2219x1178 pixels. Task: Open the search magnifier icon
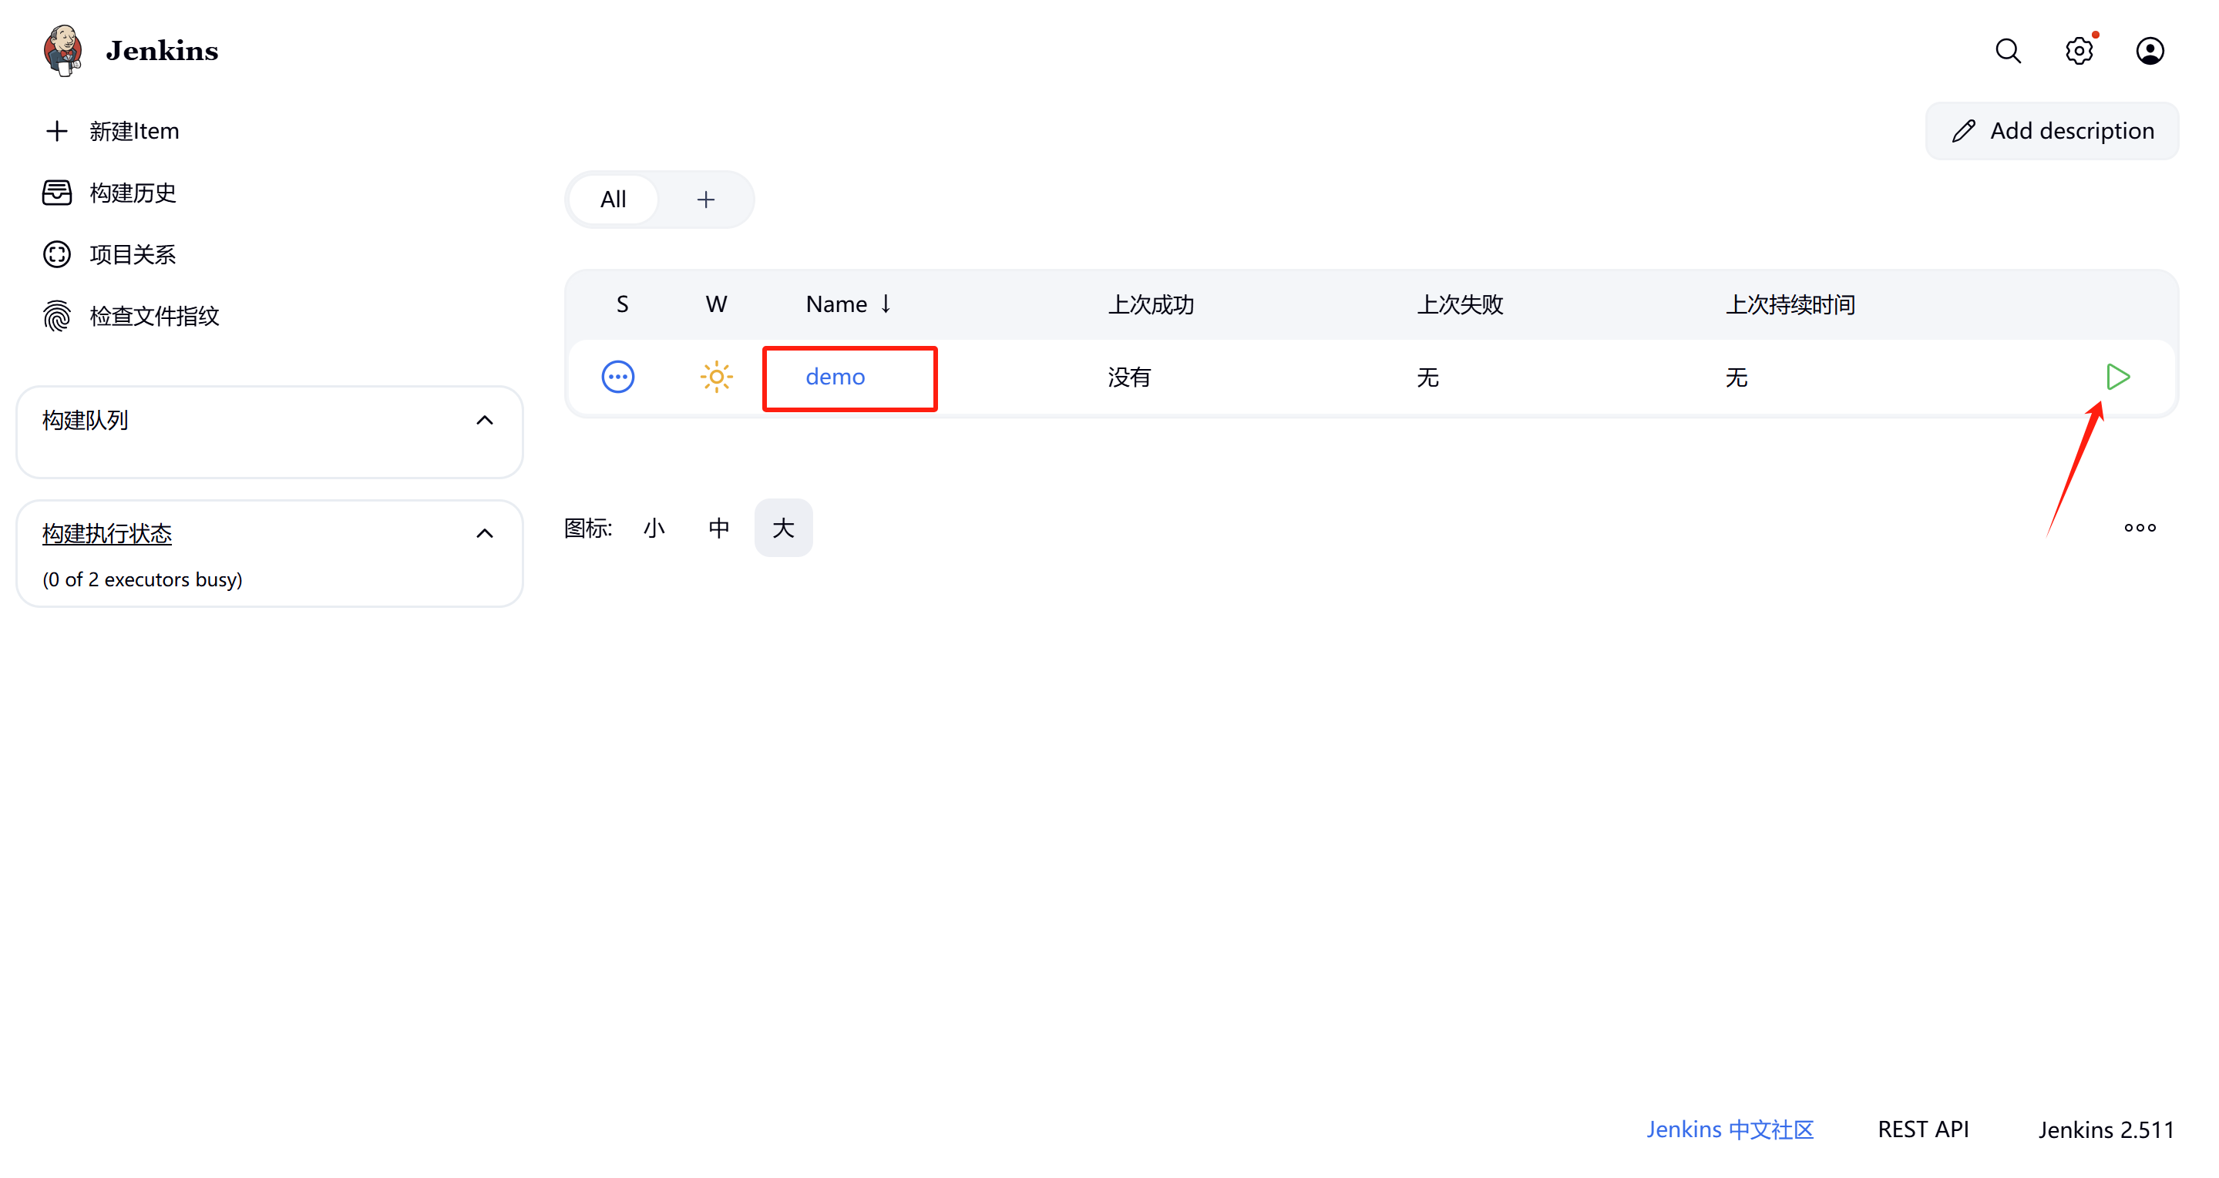(x=2007, y=51)
